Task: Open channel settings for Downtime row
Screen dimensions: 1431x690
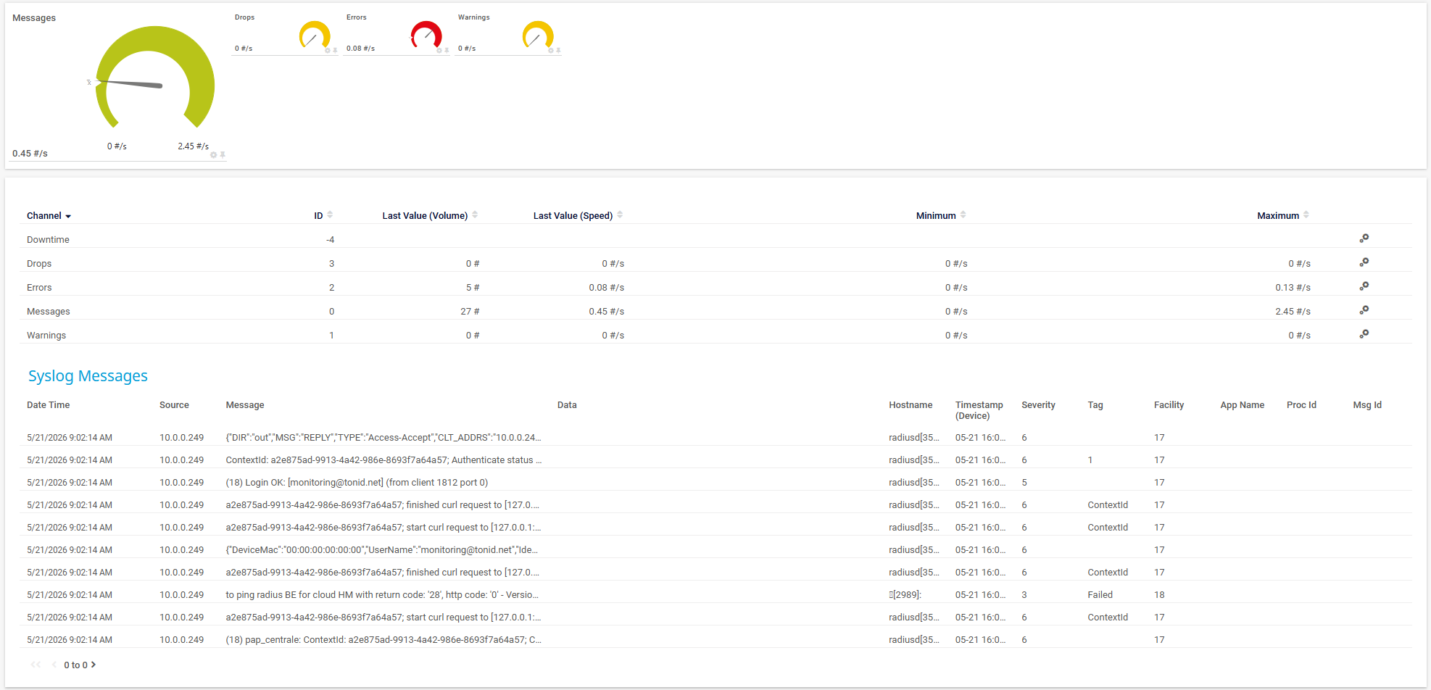Action: tap(1364, 238)
